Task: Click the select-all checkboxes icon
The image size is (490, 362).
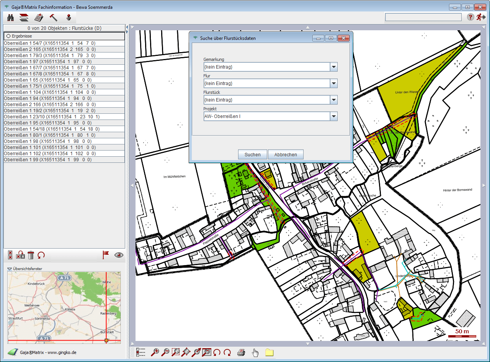Action: (10, 255)
